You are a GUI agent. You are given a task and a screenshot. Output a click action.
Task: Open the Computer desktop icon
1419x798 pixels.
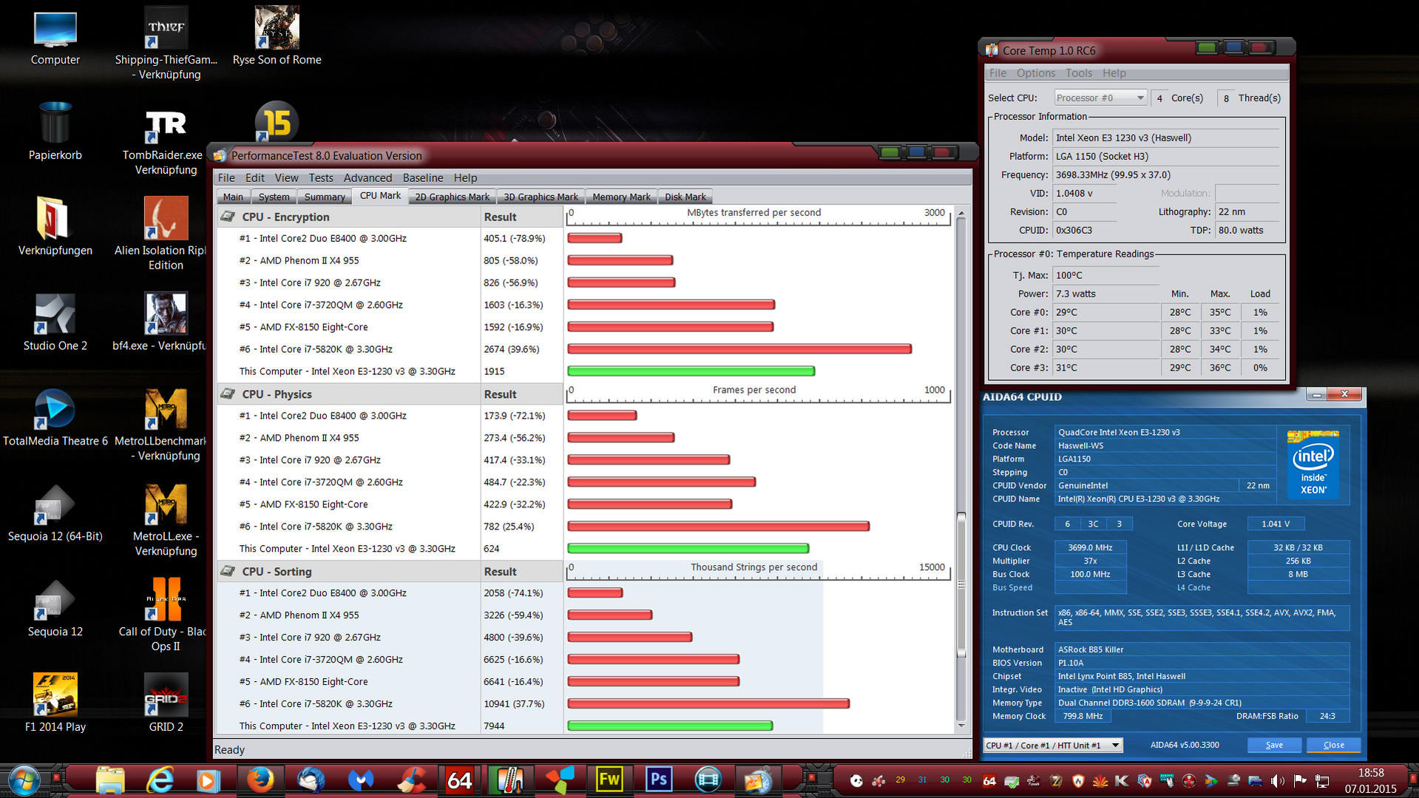point(55,38)
